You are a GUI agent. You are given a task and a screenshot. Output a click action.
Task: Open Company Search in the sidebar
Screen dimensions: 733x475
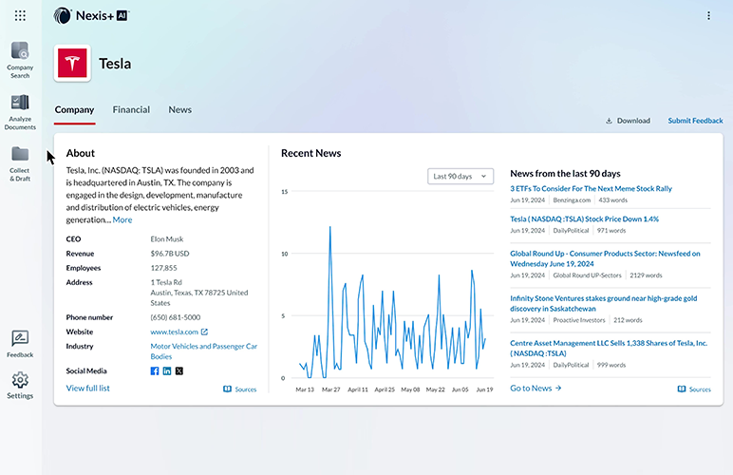[x=20, y=53]
